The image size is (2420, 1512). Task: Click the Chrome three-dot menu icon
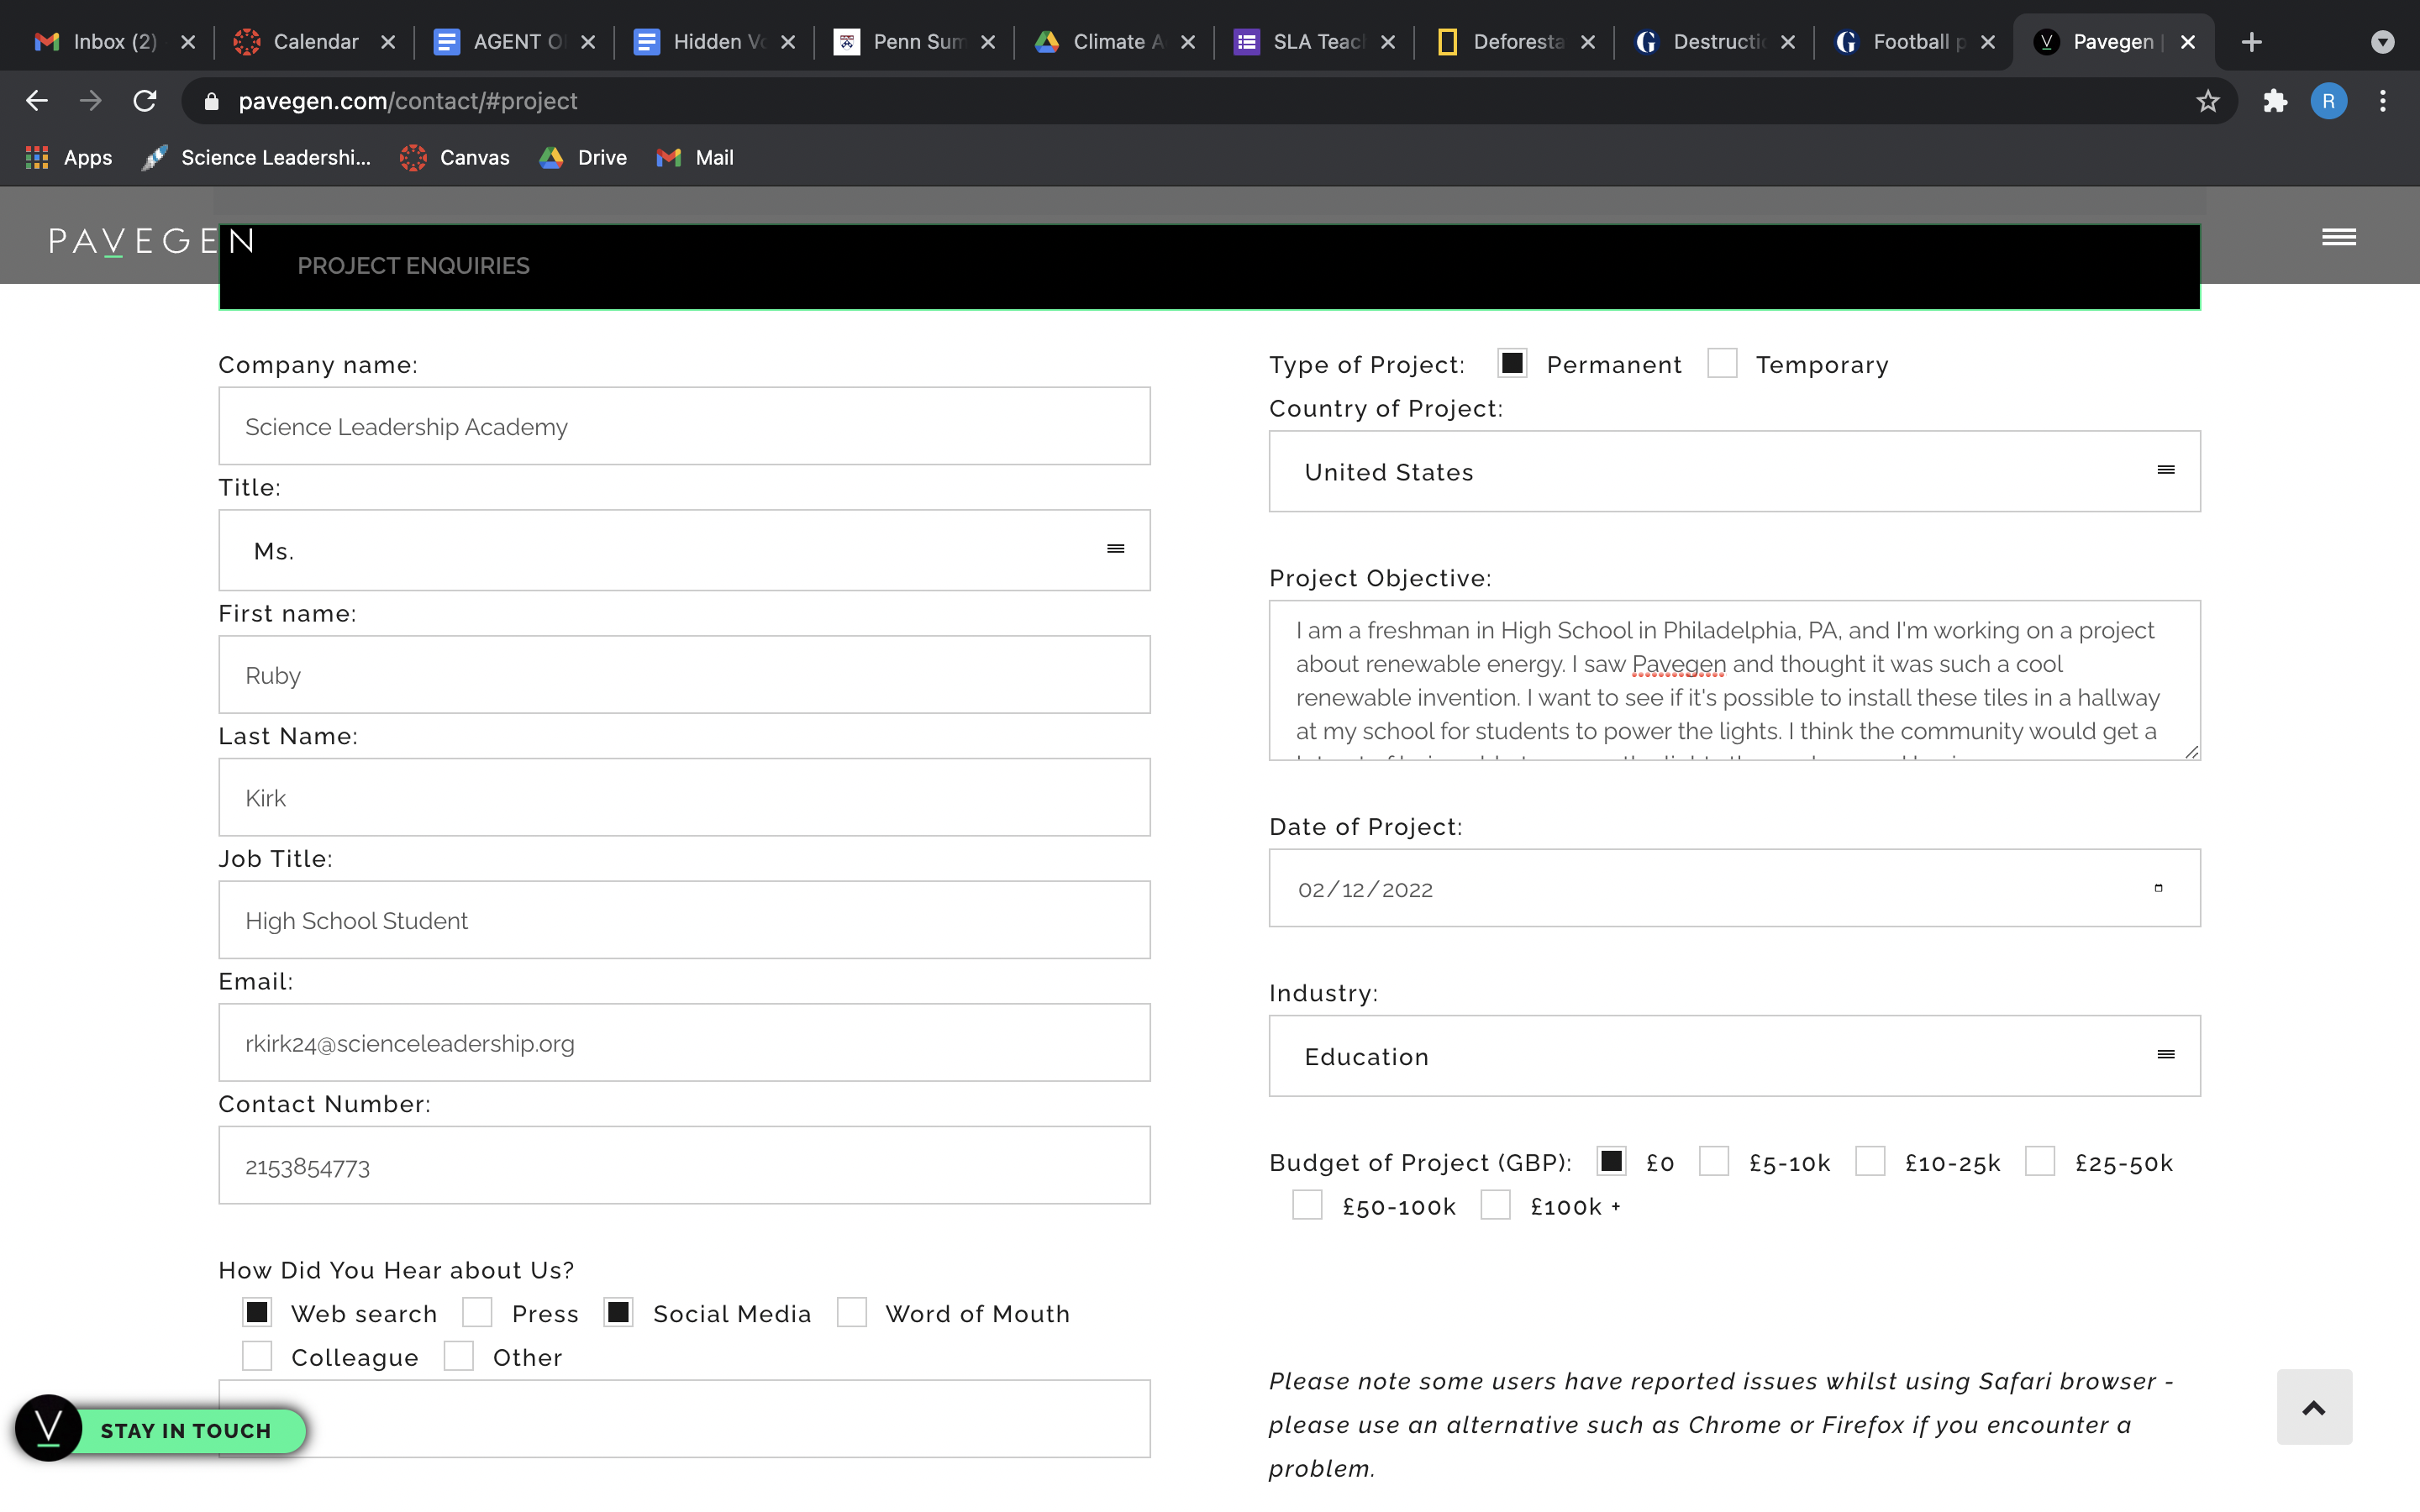click(x=2382, y=101)
